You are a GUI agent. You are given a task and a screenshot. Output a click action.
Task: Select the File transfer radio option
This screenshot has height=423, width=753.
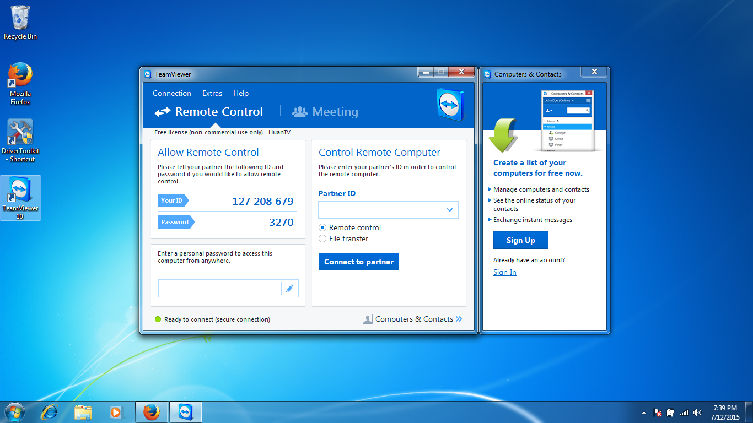323,238
